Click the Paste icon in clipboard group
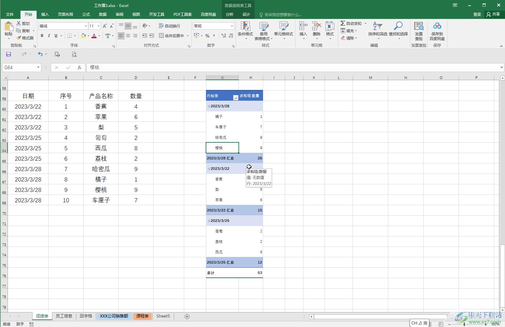The height and width of the screenshot is (327, 505). click(x=9, y=27)
